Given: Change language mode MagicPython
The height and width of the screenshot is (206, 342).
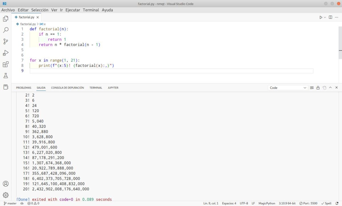Looking at the screenshot, I should coord(267,203).
